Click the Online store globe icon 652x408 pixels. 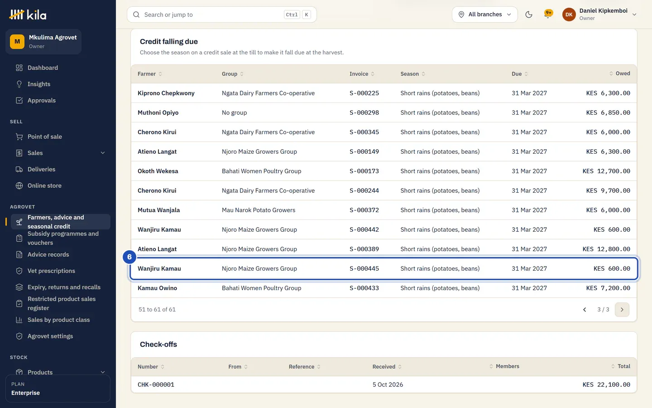pyautogui.click(x=19, y=186)
